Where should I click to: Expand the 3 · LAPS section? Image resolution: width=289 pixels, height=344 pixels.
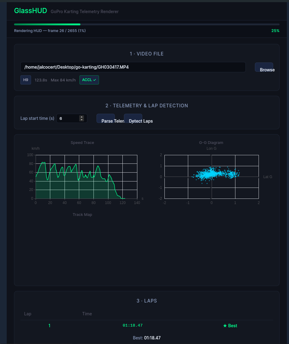(146, 301)
